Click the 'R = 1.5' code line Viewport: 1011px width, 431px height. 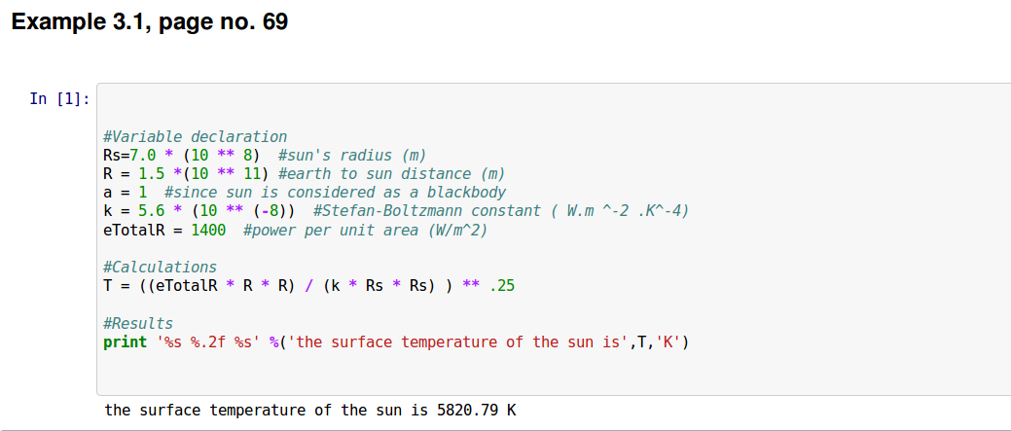(x=136, y=174)
